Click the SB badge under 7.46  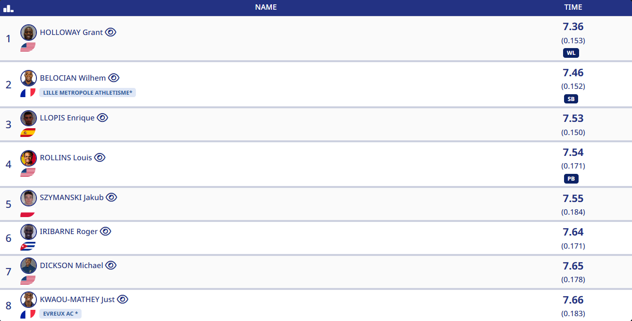[571, 99]
